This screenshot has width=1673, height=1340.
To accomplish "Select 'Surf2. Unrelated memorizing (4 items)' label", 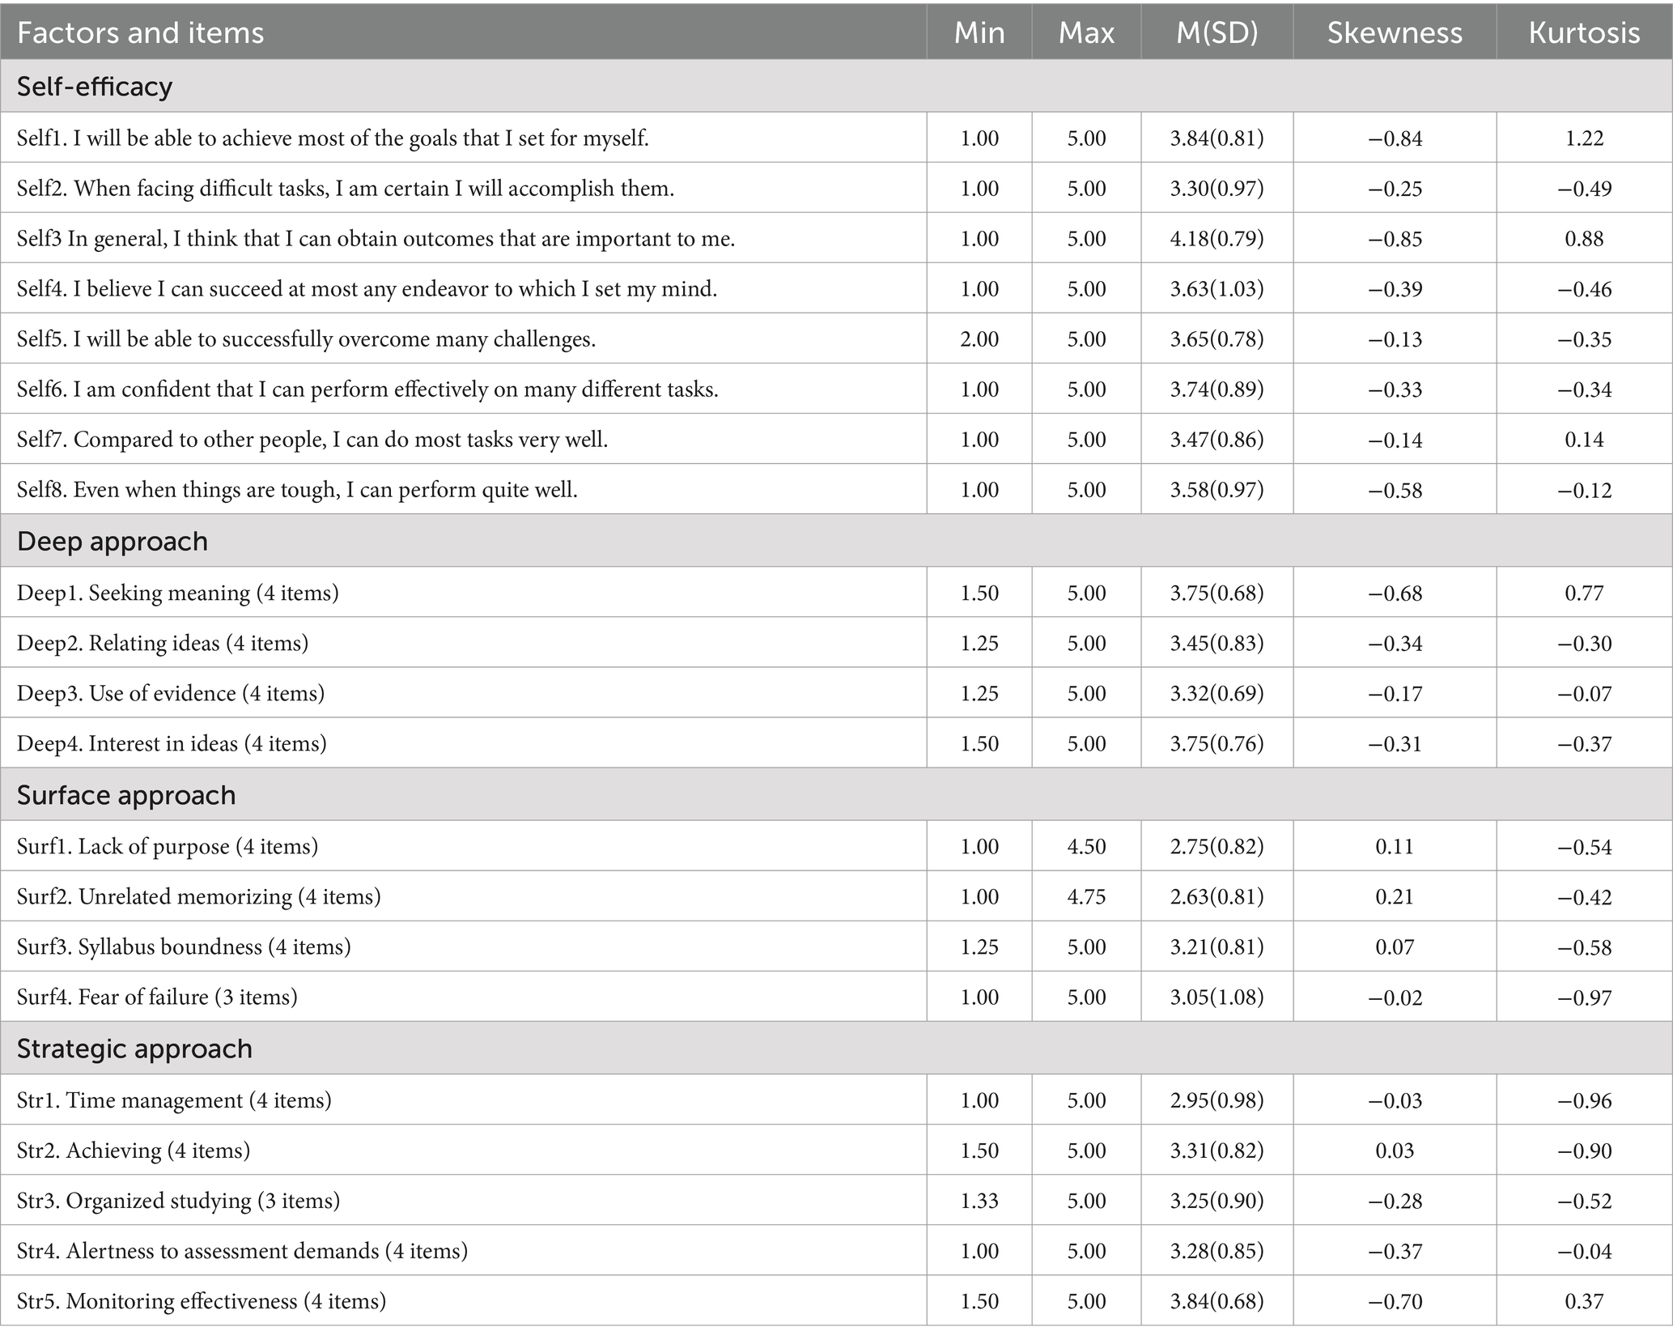I will [199, 896].
